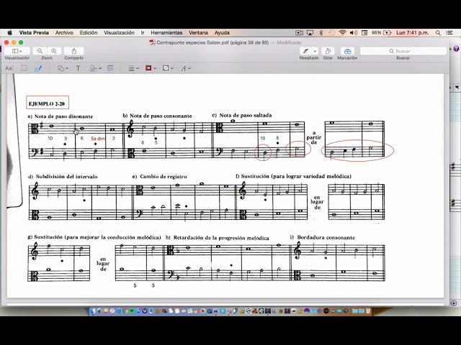Click the red '9' interval annotation

[x=66, y=139]
